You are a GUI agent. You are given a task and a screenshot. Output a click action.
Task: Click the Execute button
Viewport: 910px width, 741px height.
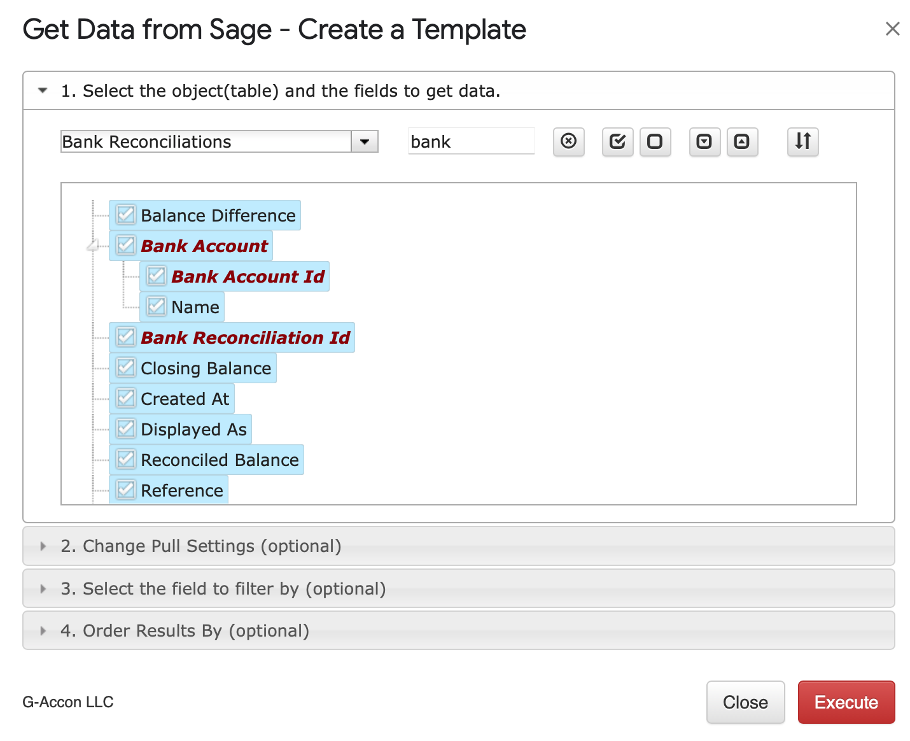846,702
